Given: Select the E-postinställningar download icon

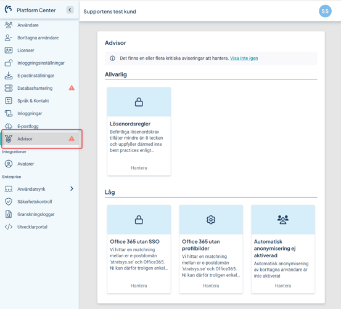Looking at the screenshot, I should point(9,75).
